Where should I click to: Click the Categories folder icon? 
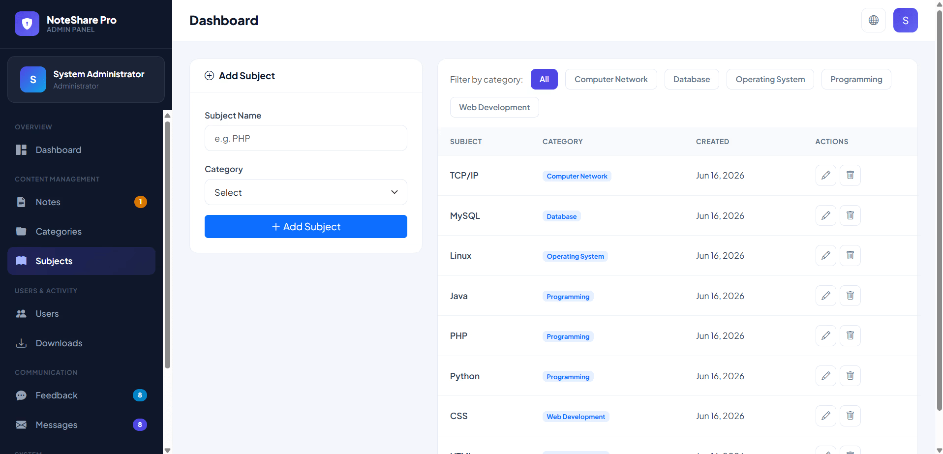point(21,231)
